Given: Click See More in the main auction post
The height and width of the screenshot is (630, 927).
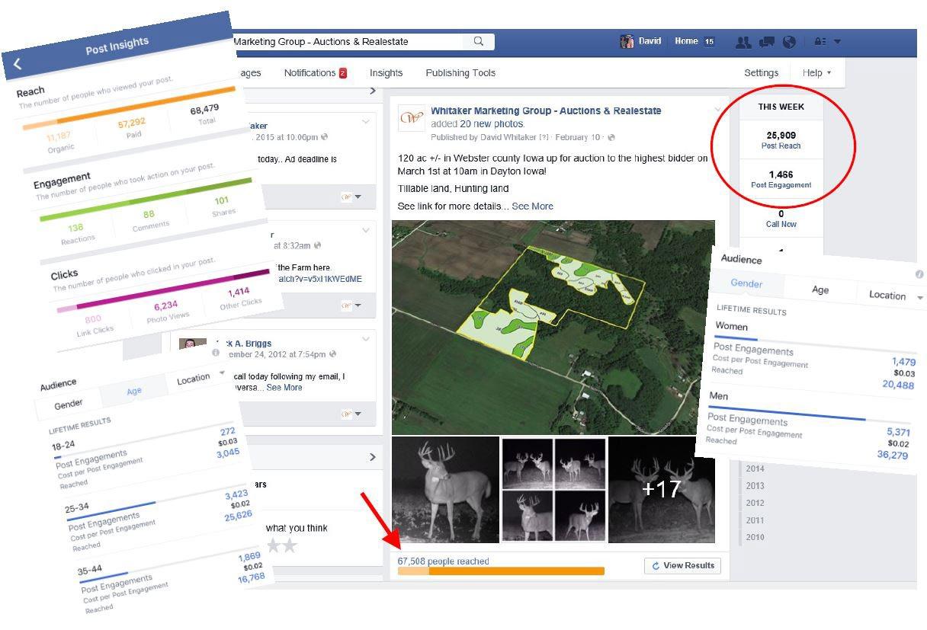Looking at the screenshot, I should click(532, 206).
